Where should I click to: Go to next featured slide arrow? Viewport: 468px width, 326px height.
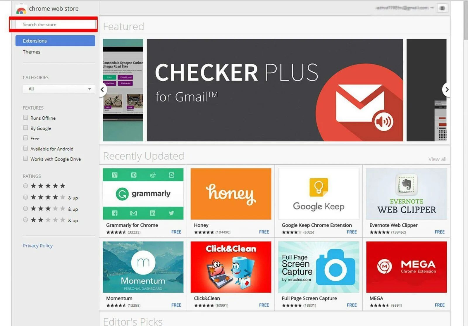[x=446, y=89]
